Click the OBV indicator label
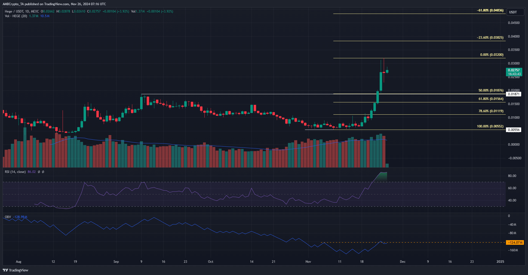The width and height of the screenshot is (528, 275). point(8,217)
